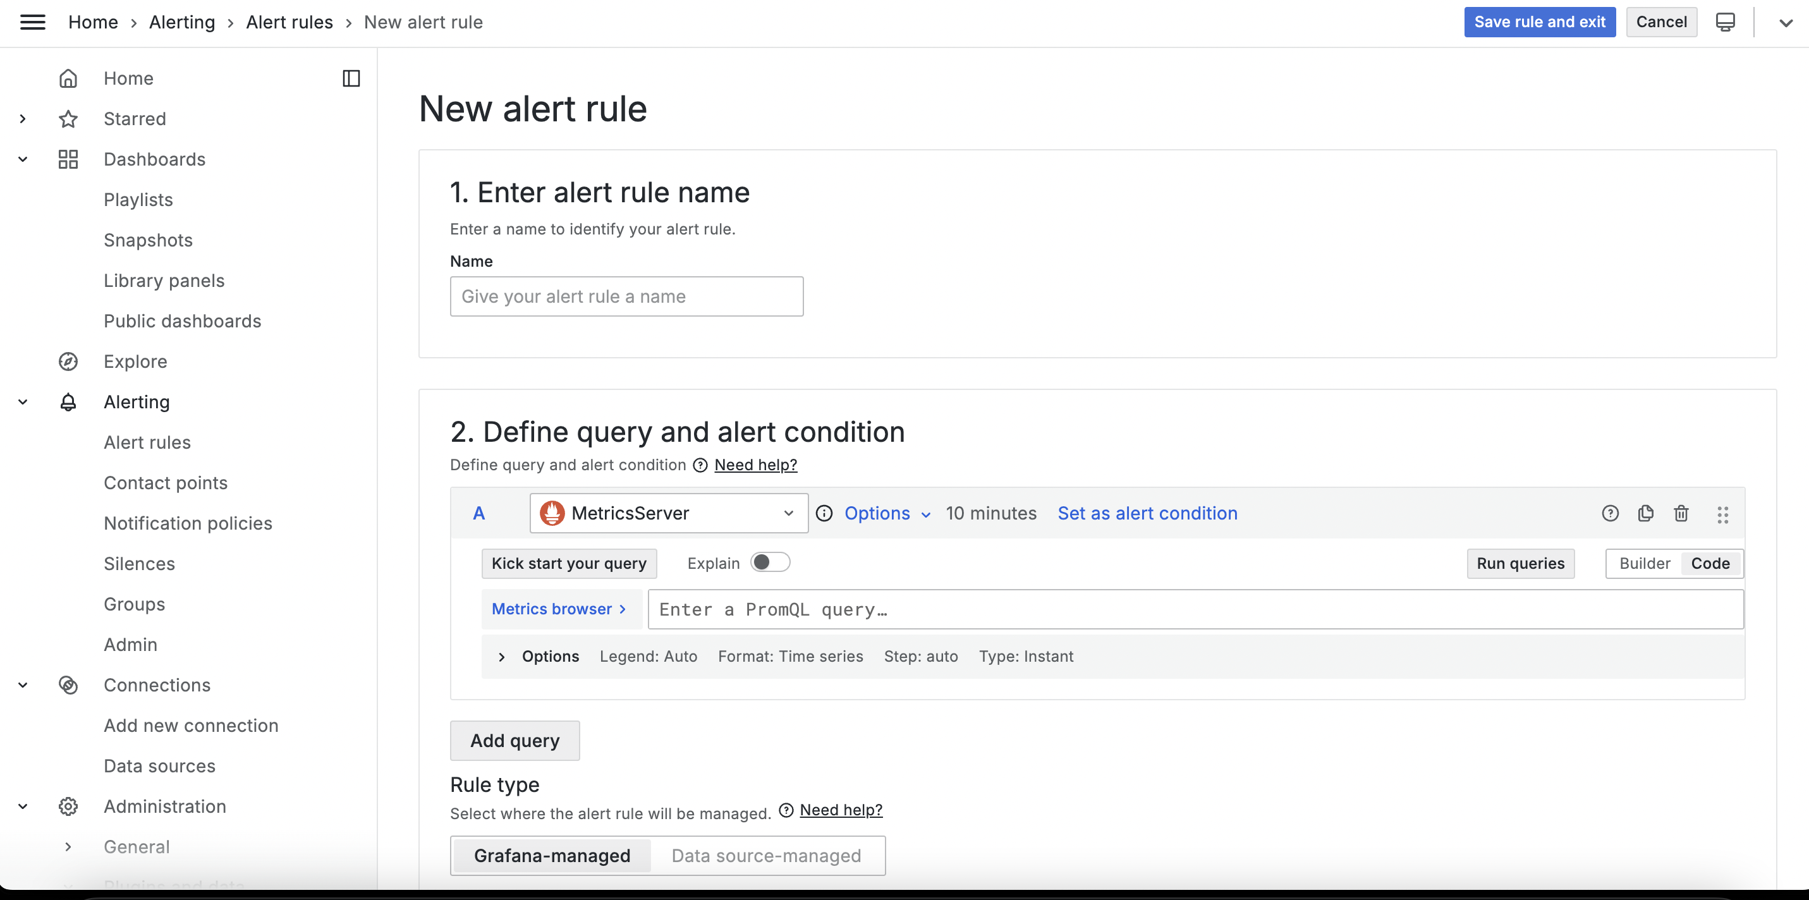
Task: Duplicate query A with copy icon
Action: [1645, 513]
